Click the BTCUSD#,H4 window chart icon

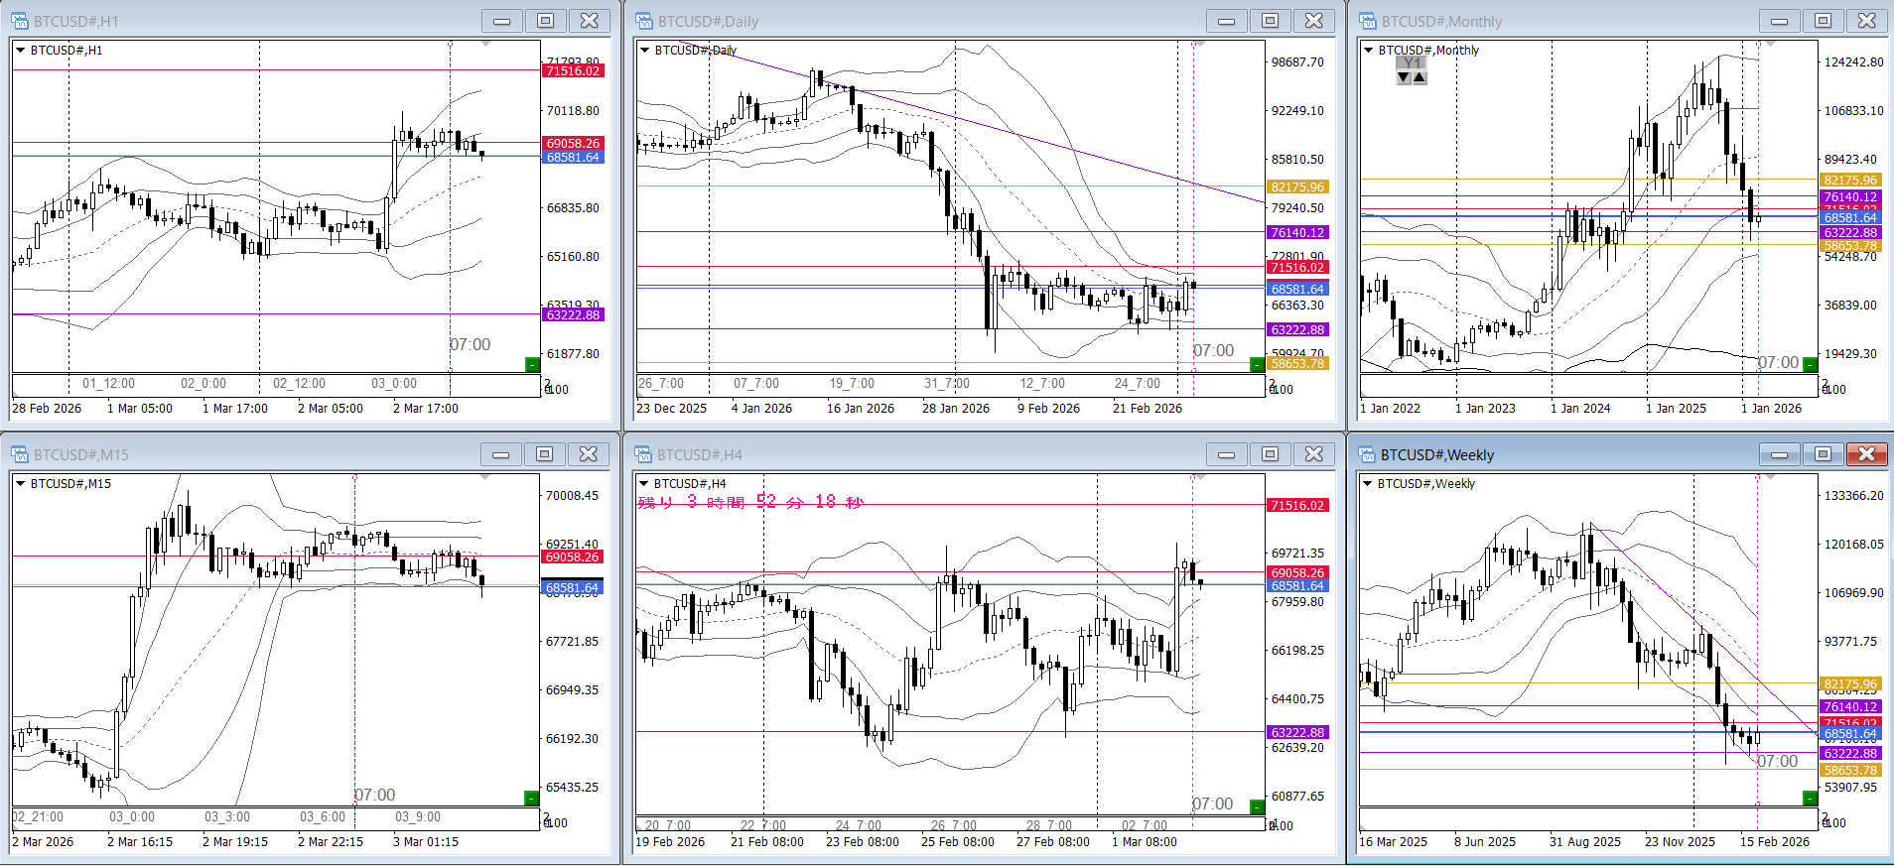point(644,454)
